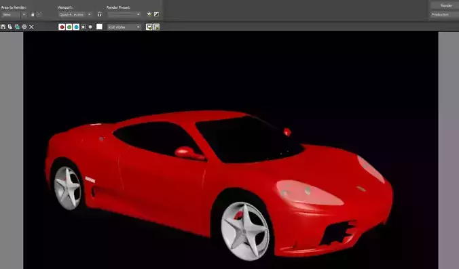Open the RGB Alpha channel dropdown
This screenshot has height=269, width=459.
[124, 27]
